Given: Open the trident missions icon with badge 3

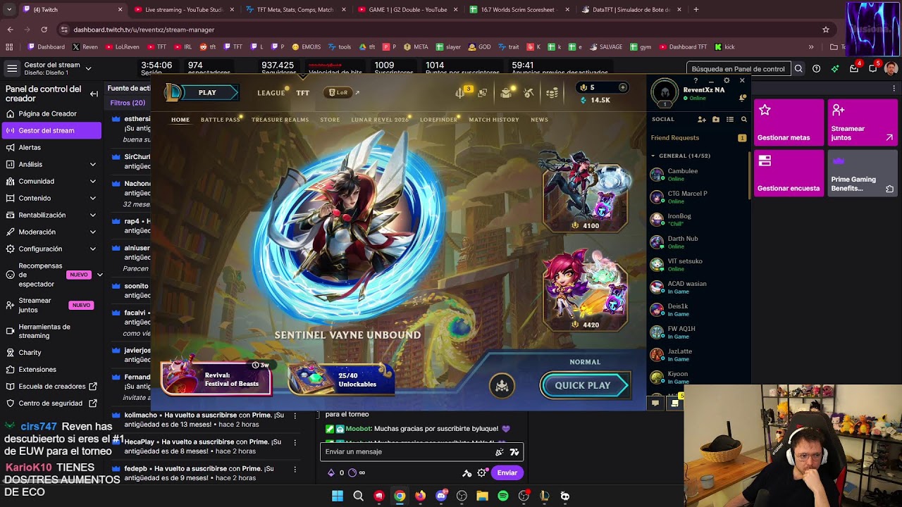Looking at the screenshot, I should pos(460,93).
